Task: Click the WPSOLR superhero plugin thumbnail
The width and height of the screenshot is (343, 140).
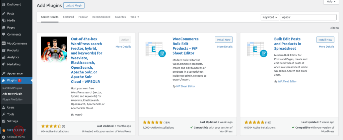Action: click(x=54, y=50)
